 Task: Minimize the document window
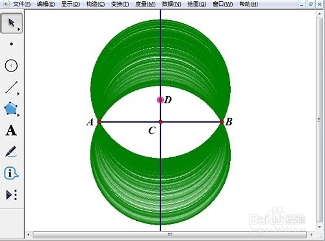[302, 4]
